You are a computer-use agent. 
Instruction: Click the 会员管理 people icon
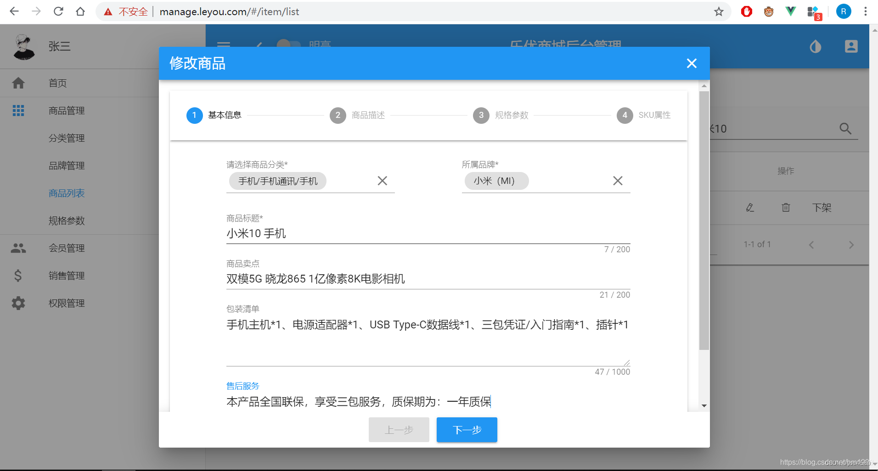tap(18, 248)
